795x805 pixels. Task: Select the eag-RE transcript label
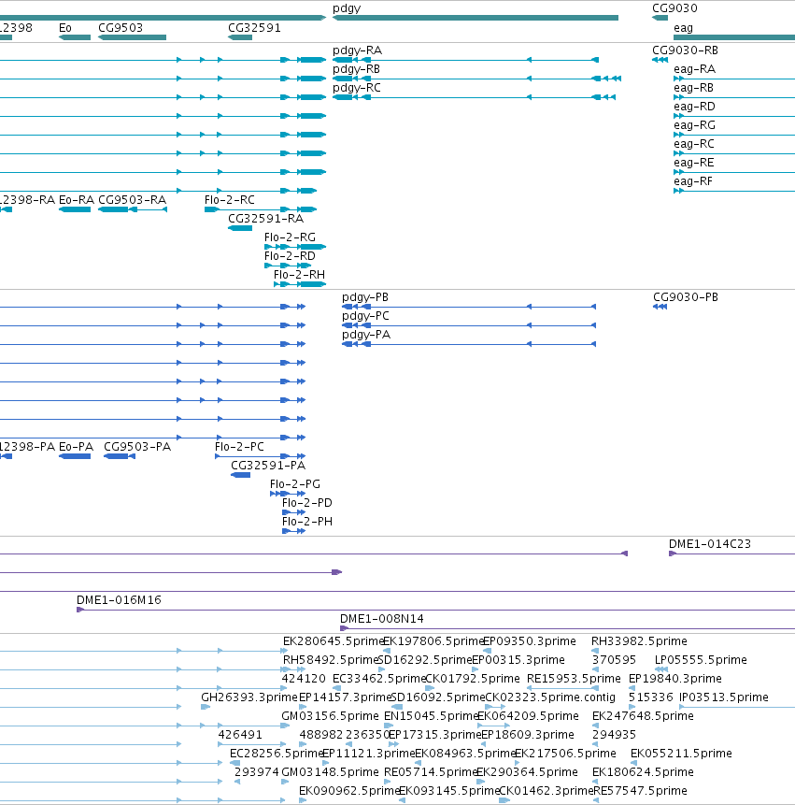click(693, 163)
